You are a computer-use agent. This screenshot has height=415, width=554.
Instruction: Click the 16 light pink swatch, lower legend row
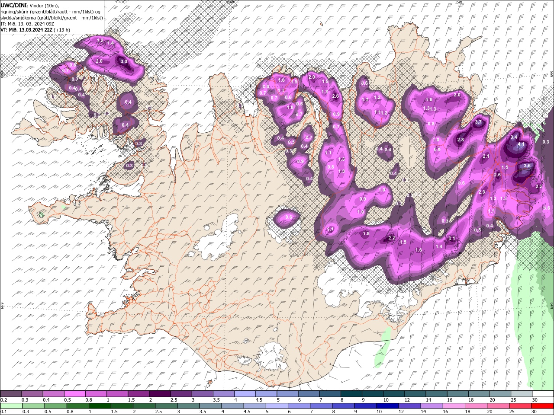[x=454, y=406]
